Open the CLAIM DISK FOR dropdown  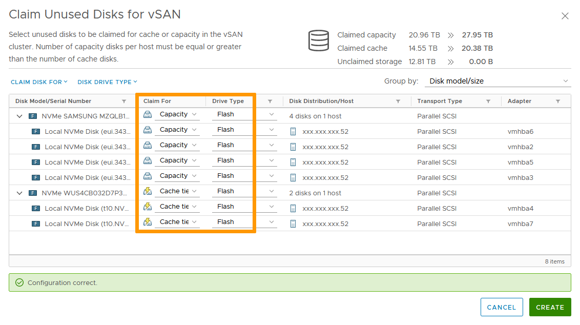pyautogui.click(x=39, y=82)
